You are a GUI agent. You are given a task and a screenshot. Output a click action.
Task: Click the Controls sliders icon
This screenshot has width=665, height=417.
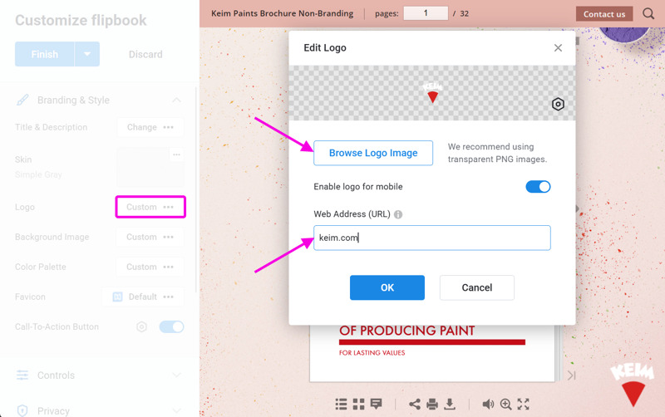pos(22,375)
